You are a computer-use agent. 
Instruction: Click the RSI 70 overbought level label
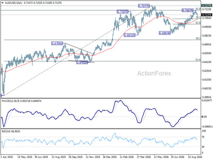[203, 137]
